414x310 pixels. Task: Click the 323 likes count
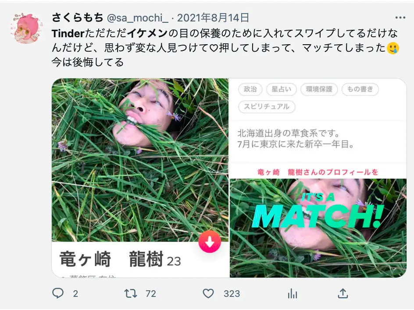click(232, 294)
